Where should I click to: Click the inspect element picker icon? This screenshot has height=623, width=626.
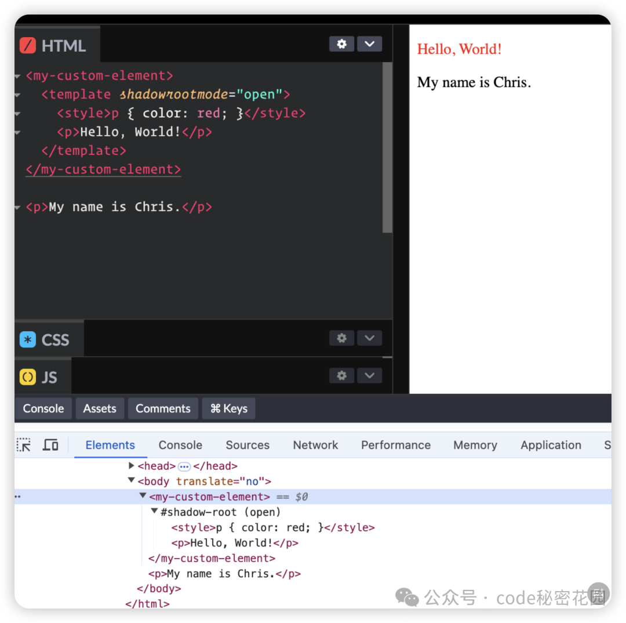click(24, 445)
